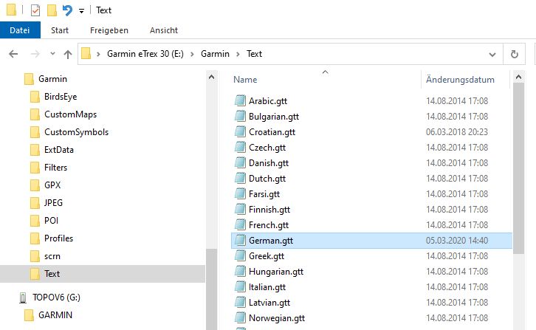Click the Croatian.gtt date 06.03.2018 20:23
The height and width of the screenshot is (330, 536).
point(457,132)
